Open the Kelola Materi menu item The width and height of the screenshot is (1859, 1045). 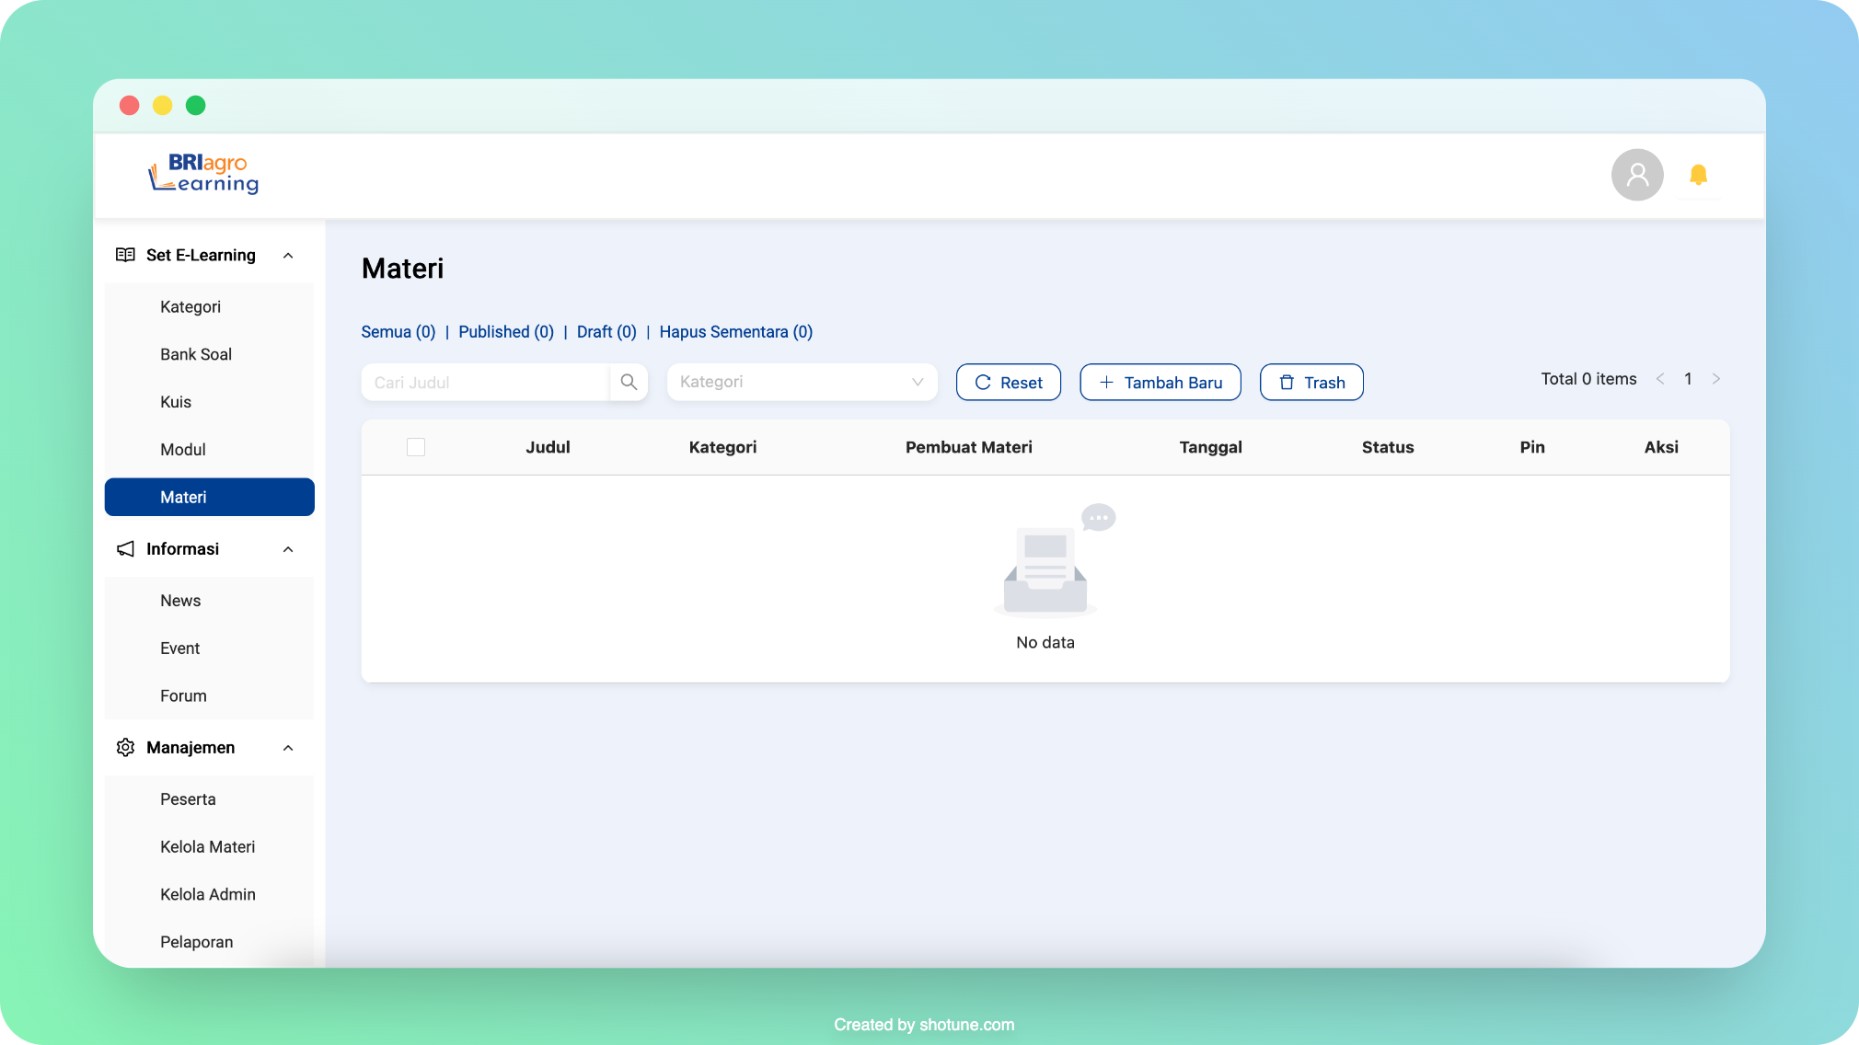tap(207, 846)
